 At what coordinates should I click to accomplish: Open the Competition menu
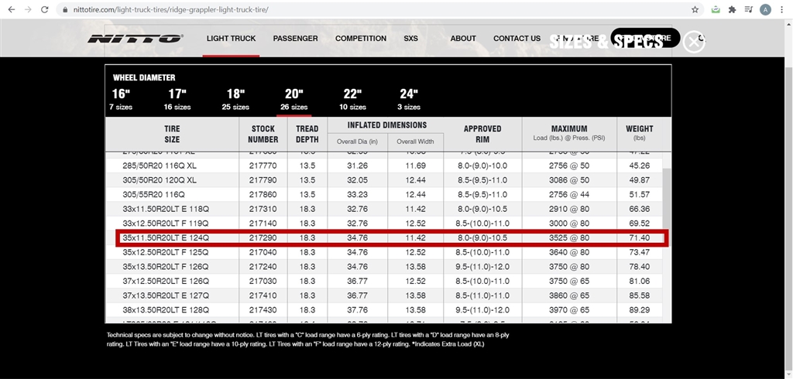coord(361,39)
